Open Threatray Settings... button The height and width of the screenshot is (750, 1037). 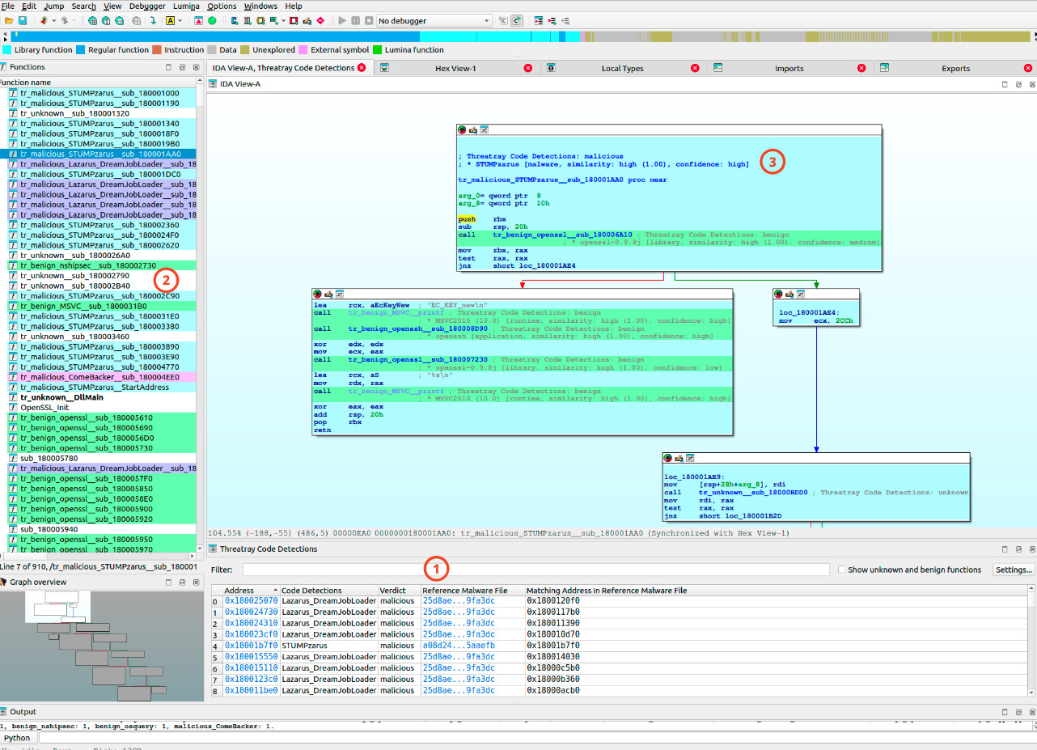[1014, 570]
